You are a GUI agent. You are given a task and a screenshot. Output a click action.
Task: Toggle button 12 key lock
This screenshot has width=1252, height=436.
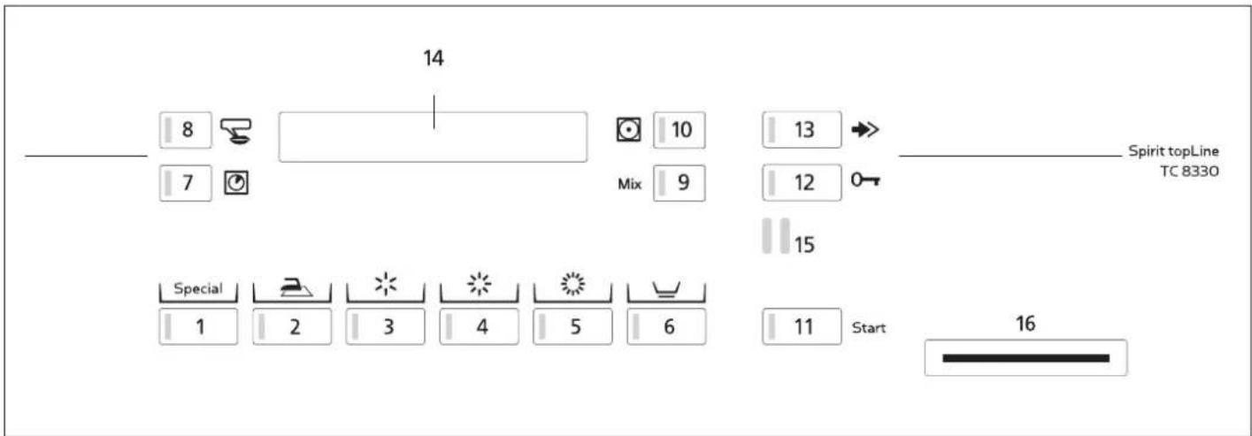tap(803, 183)
